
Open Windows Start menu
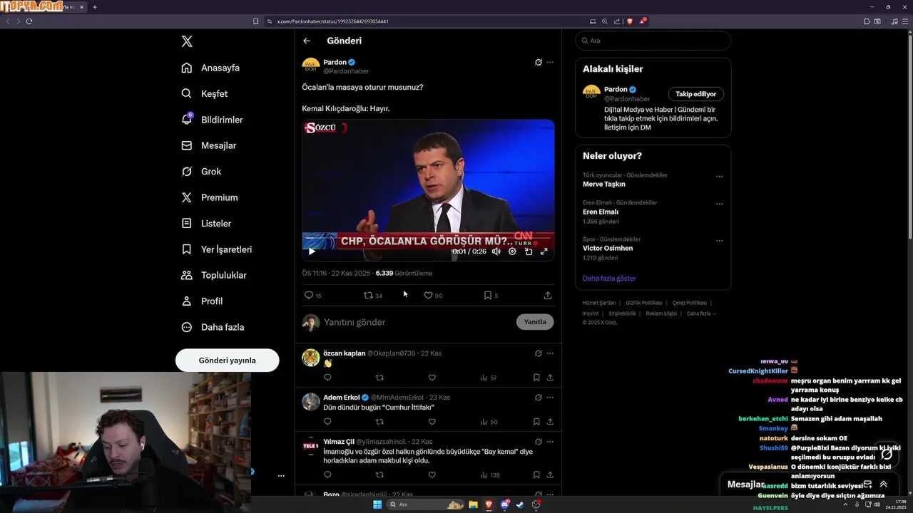point(377,504)
